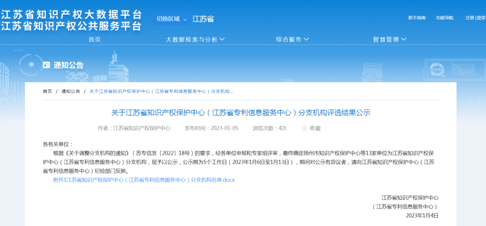486x226 pixels.
Task: Click the 江苏省 selected region label
Action: [x=203, y=19]
